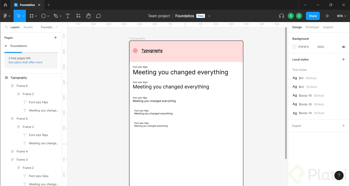Open the See plans that offer more link
Image resolution: width=350 pixels, height=186 pixels.
click(25, 62)
